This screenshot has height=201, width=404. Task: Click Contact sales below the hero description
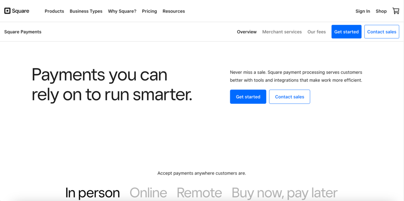[290, 97]
